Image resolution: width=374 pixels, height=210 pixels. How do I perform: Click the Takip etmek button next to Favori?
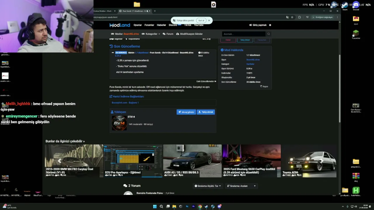[x=245, y=40]
